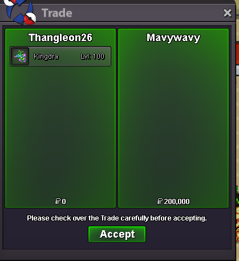Click the Kingdra name text
Screen dimensions: 239x261
point(46,56)
